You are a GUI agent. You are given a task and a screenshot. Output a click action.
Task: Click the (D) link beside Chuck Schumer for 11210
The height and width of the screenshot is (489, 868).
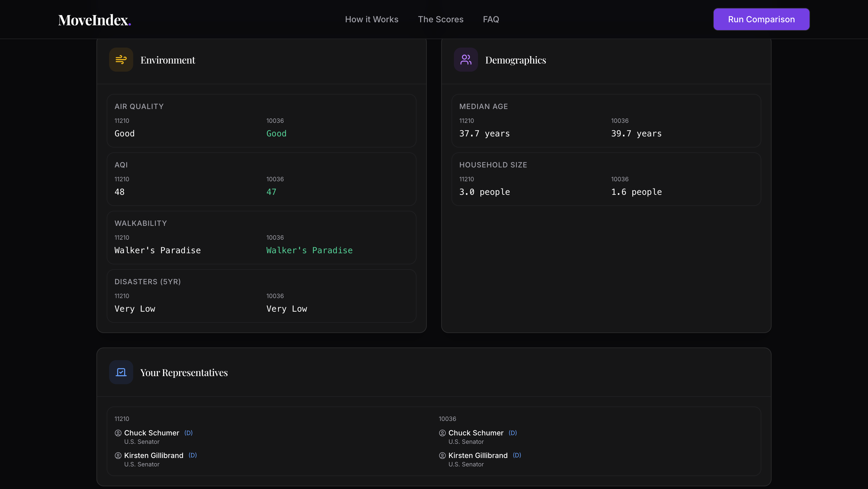coord(188,433)
